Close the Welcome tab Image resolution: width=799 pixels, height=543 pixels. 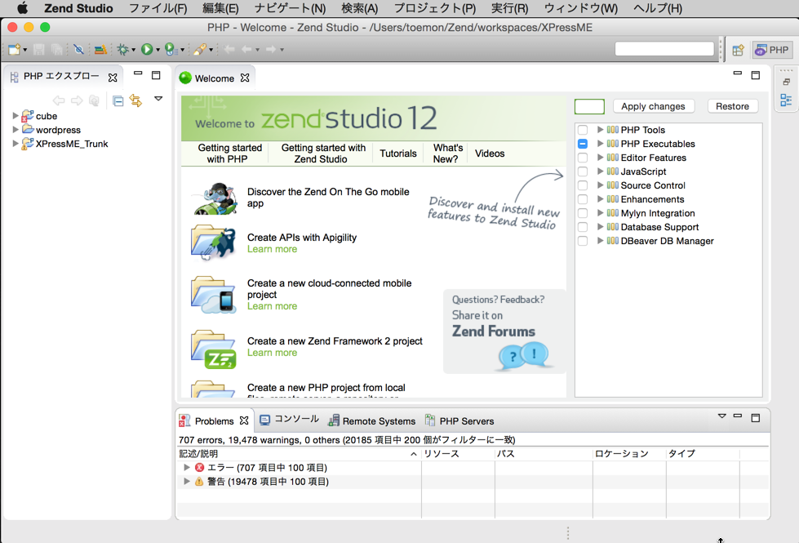click(245, 78)
